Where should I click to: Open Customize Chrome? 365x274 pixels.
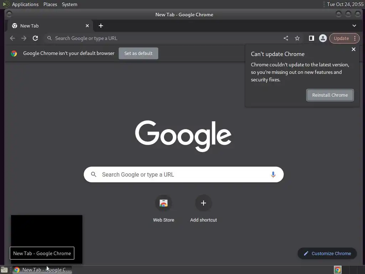click(x=327, y=254)
